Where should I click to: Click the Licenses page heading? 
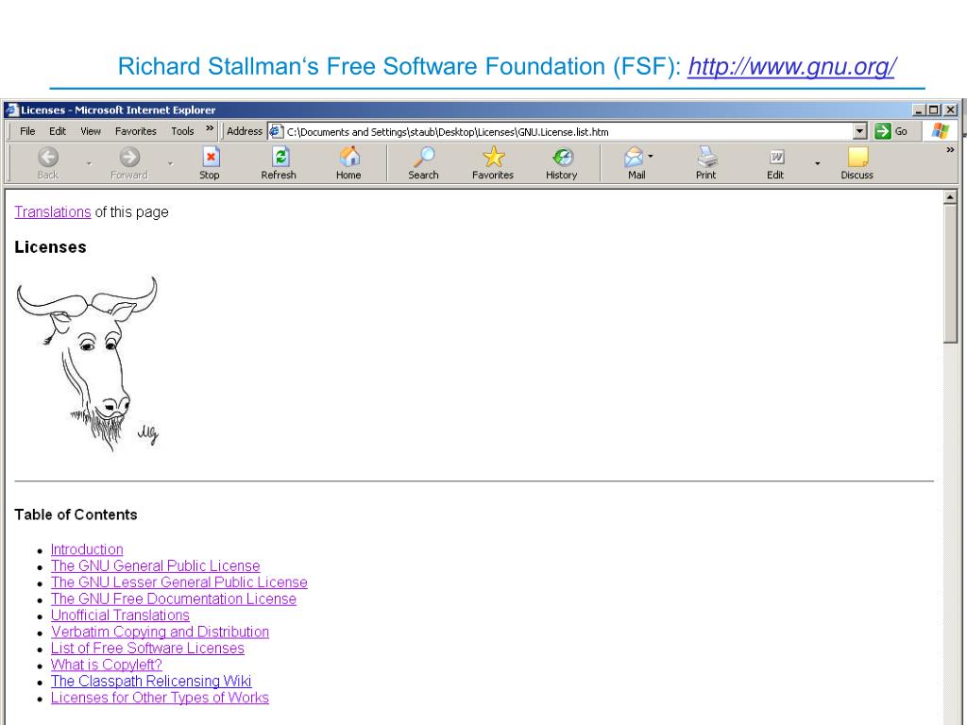51,247
